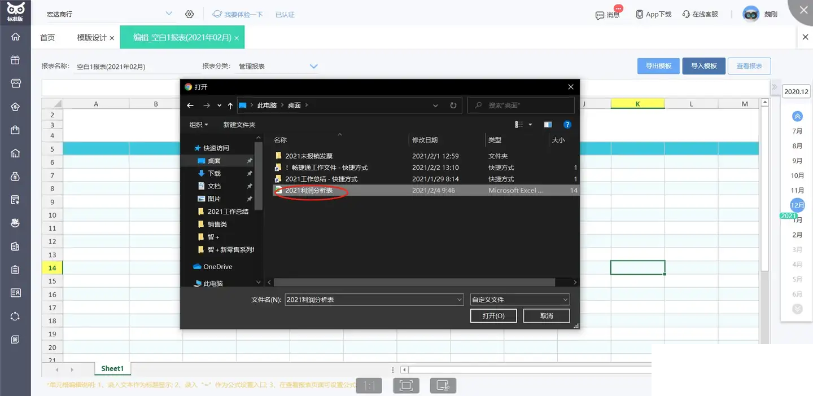Viewport: 813px width, 396px height.
Task: Open the 消息 messages notification
Action: click(607, 14)
